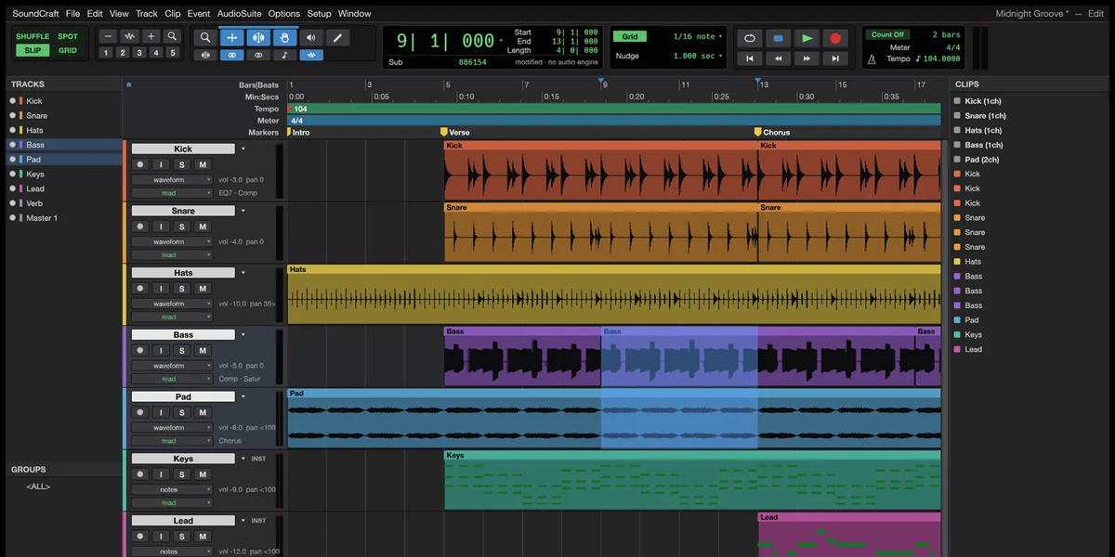Image resolution: width=1115 pixels, height=557 pixels.
Task: Select the Scrubber speaker tool
Action: [310, 37]
